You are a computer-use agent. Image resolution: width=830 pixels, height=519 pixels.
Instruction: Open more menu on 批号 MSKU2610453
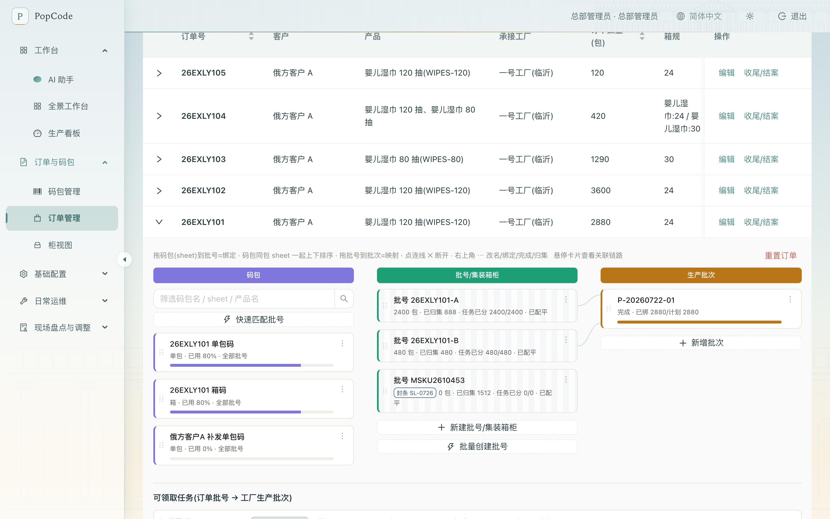(x=566, y=380)
